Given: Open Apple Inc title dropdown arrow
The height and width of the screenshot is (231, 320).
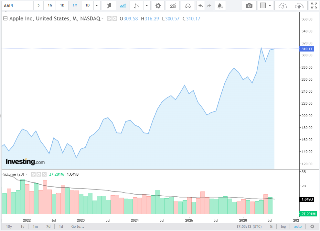Looking at the screenshot, I should [x=102, y=18].
